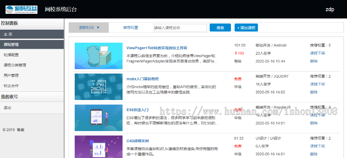Click 退出 to log out
This screenshot has width=347, height=158.
point(7,108)
